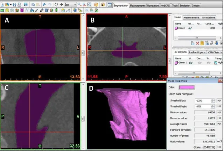Screen dimensions: 224x151
Task: Click the orange pointer cursor icon
Action: click(x=103, y=5)
